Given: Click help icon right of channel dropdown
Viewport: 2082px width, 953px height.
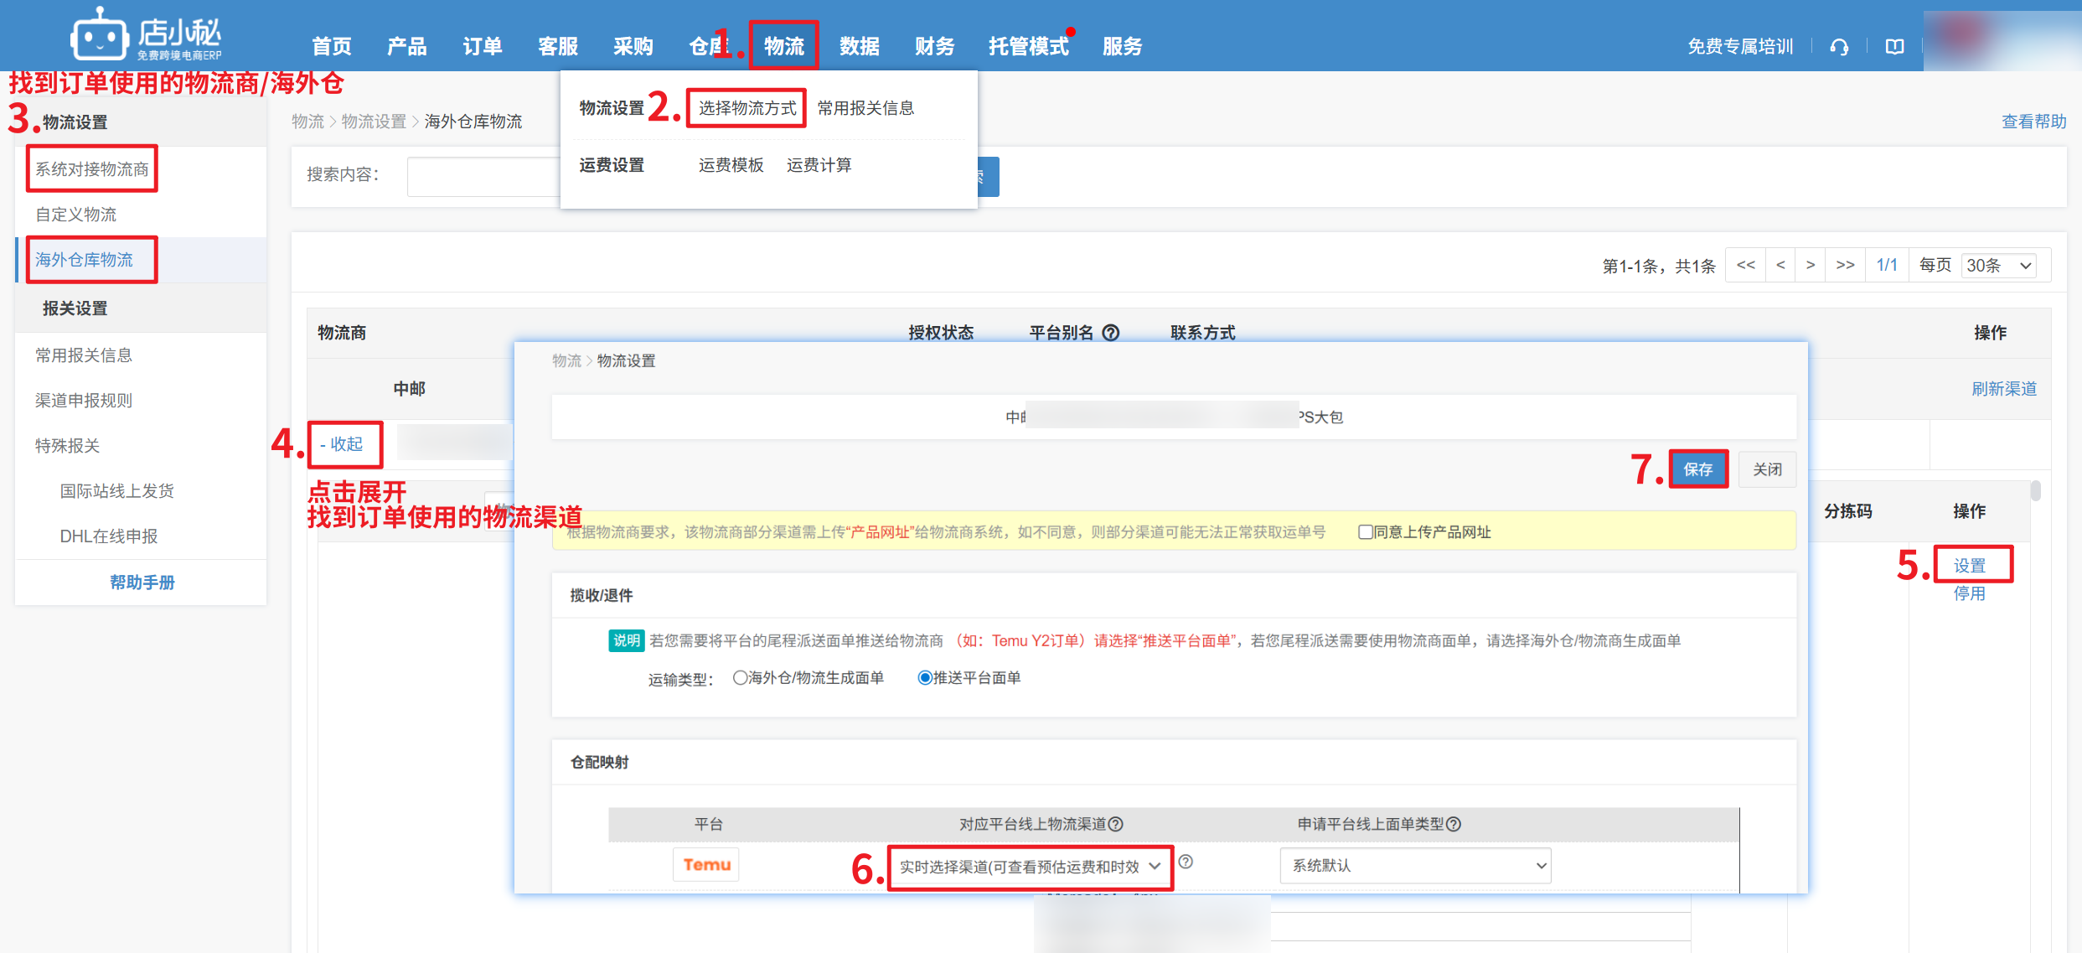Looking at the screenshot, I should coord(1186,862).
